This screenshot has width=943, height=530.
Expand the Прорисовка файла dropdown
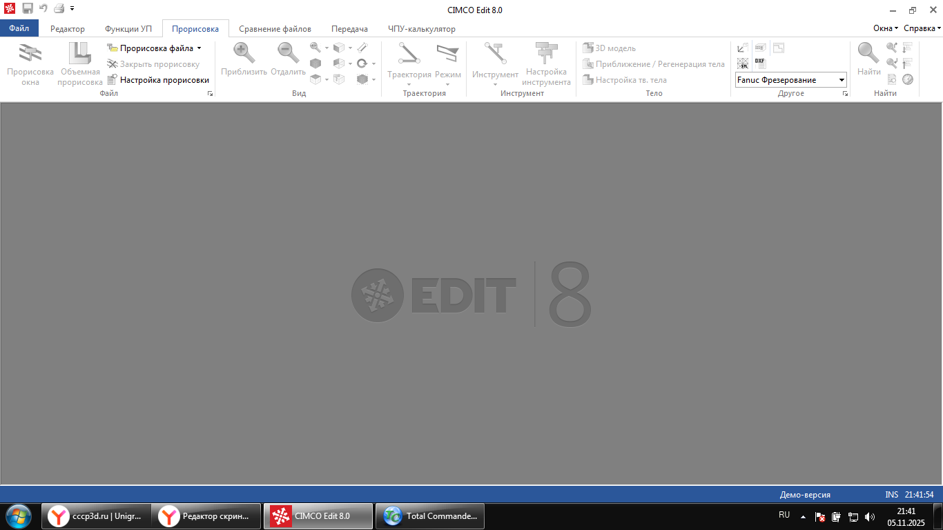point(199,48)
